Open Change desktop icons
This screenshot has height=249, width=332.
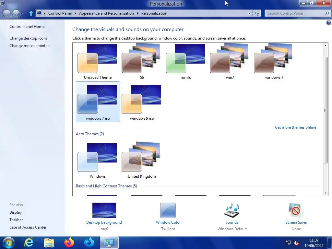click(29, 38)
